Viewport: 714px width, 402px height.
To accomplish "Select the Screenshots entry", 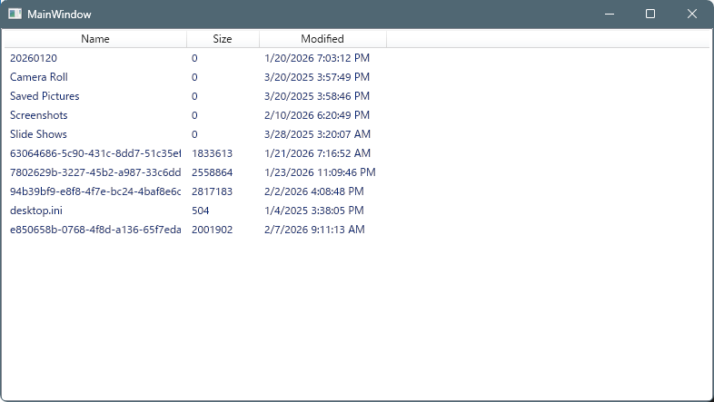I will (x=38, y=115).
